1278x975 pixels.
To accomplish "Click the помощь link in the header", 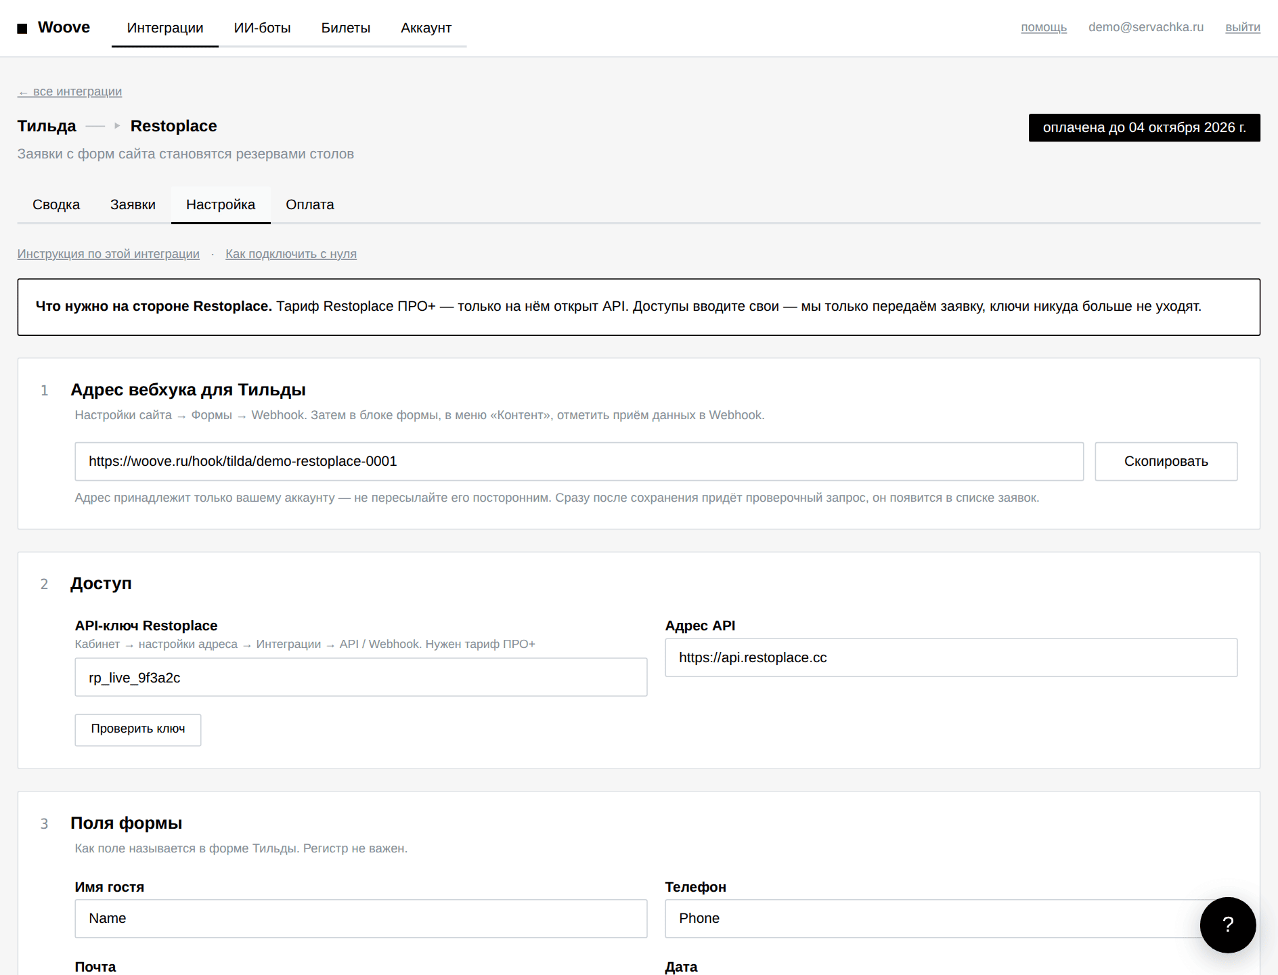I will [x=1044, y=27].
